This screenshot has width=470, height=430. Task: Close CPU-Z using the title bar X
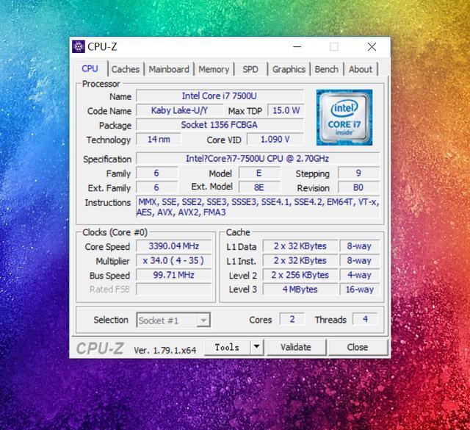point(372,46)
